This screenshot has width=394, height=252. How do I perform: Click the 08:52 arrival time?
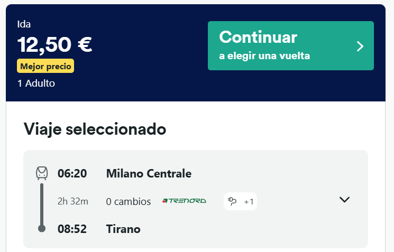pyautogui.click(x=72, y=229)
